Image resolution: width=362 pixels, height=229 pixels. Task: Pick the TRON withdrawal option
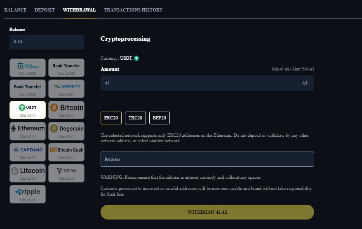coord(66,173)
